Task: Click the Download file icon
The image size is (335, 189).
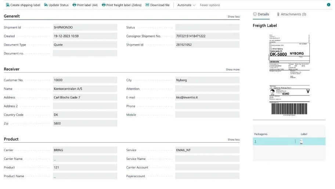Action: (147, 5)
